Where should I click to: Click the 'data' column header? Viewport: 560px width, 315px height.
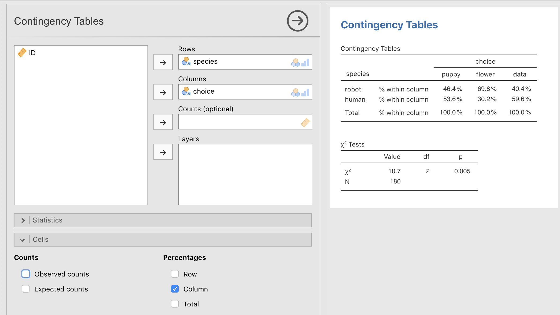tap(520, 74)
